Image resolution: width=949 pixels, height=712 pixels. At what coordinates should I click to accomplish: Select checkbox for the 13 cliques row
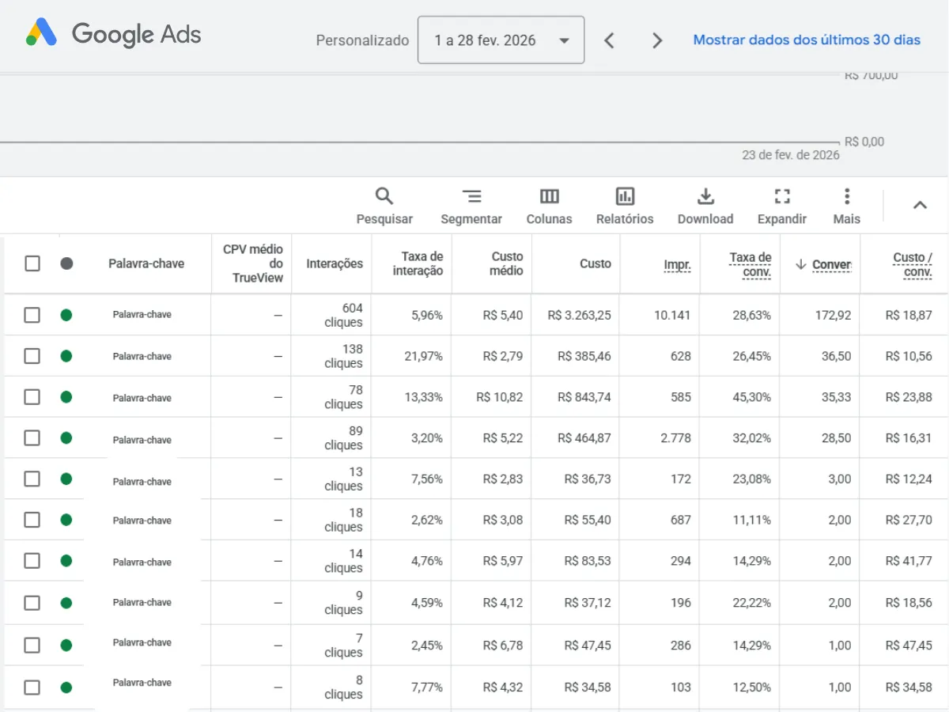coord(32,479)
